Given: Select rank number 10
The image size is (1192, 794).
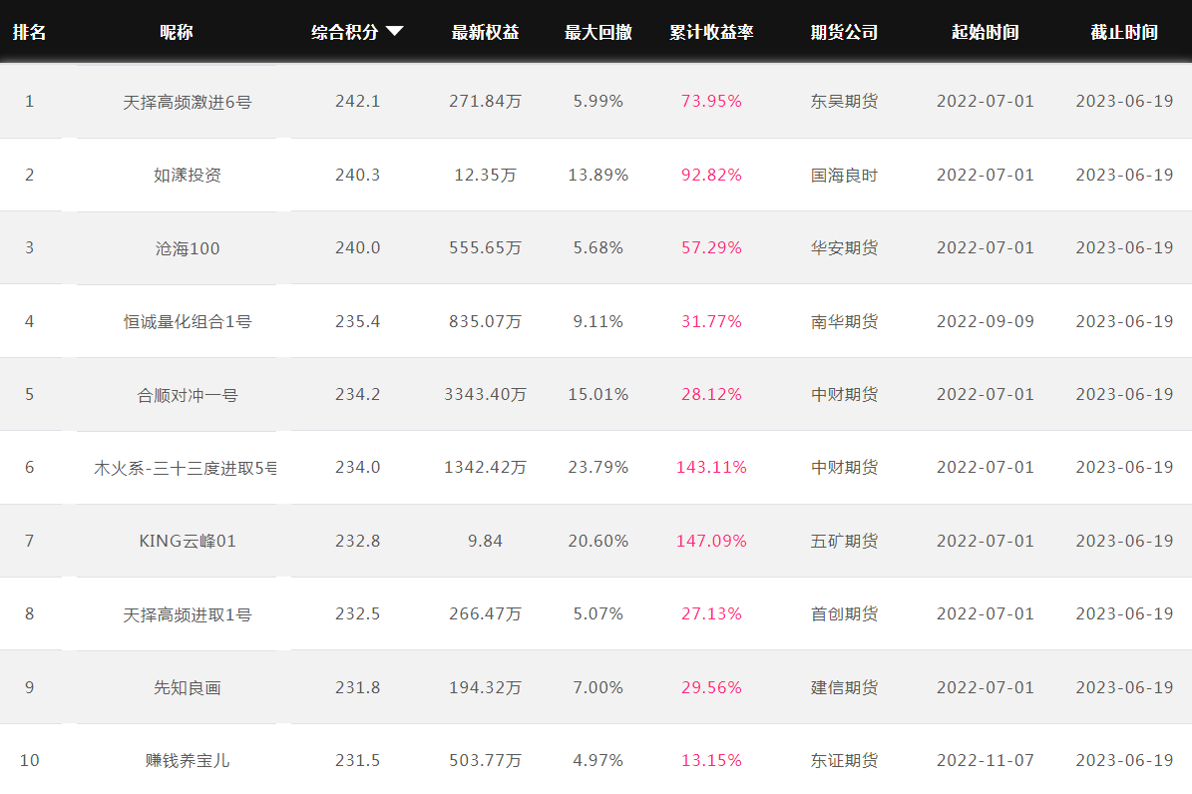Looking at the screenshot, I should pyautogui.click(x=30, y=760).
